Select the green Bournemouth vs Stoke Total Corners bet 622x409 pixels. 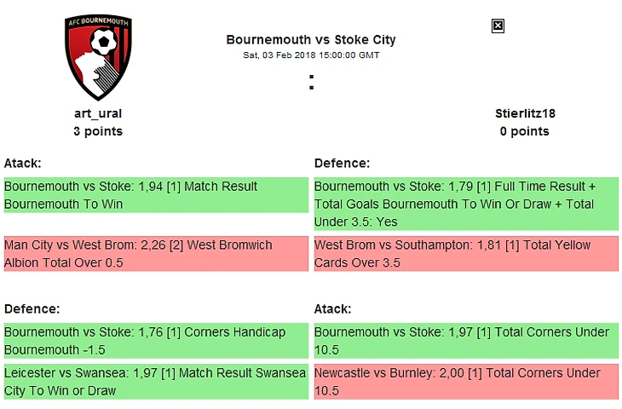click(466, 341)
